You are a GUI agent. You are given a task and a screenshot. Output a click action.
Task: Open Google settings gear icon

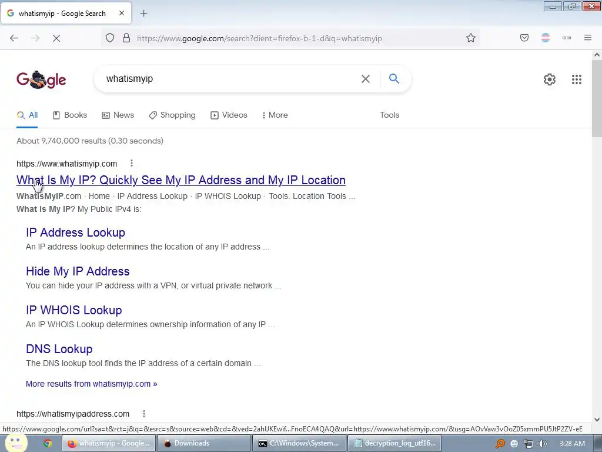(x=550, y=79)
